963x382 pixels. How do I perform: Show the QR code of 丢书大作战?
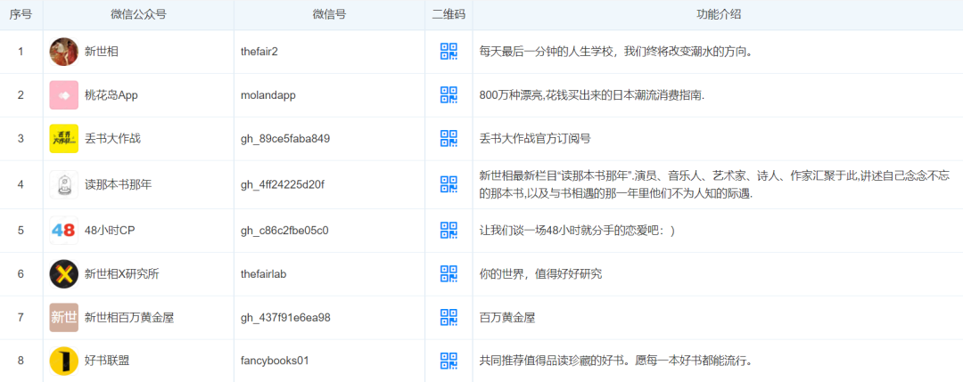pyautogui.click(x=449, y=138)
